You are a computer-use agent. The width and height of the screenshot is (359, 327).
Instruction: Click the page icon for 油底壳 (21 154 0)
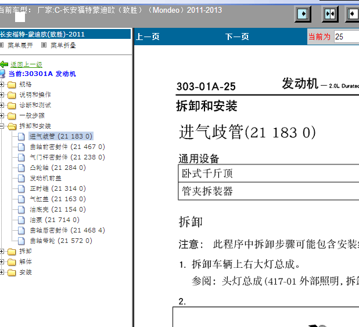(x=21, y=209)
